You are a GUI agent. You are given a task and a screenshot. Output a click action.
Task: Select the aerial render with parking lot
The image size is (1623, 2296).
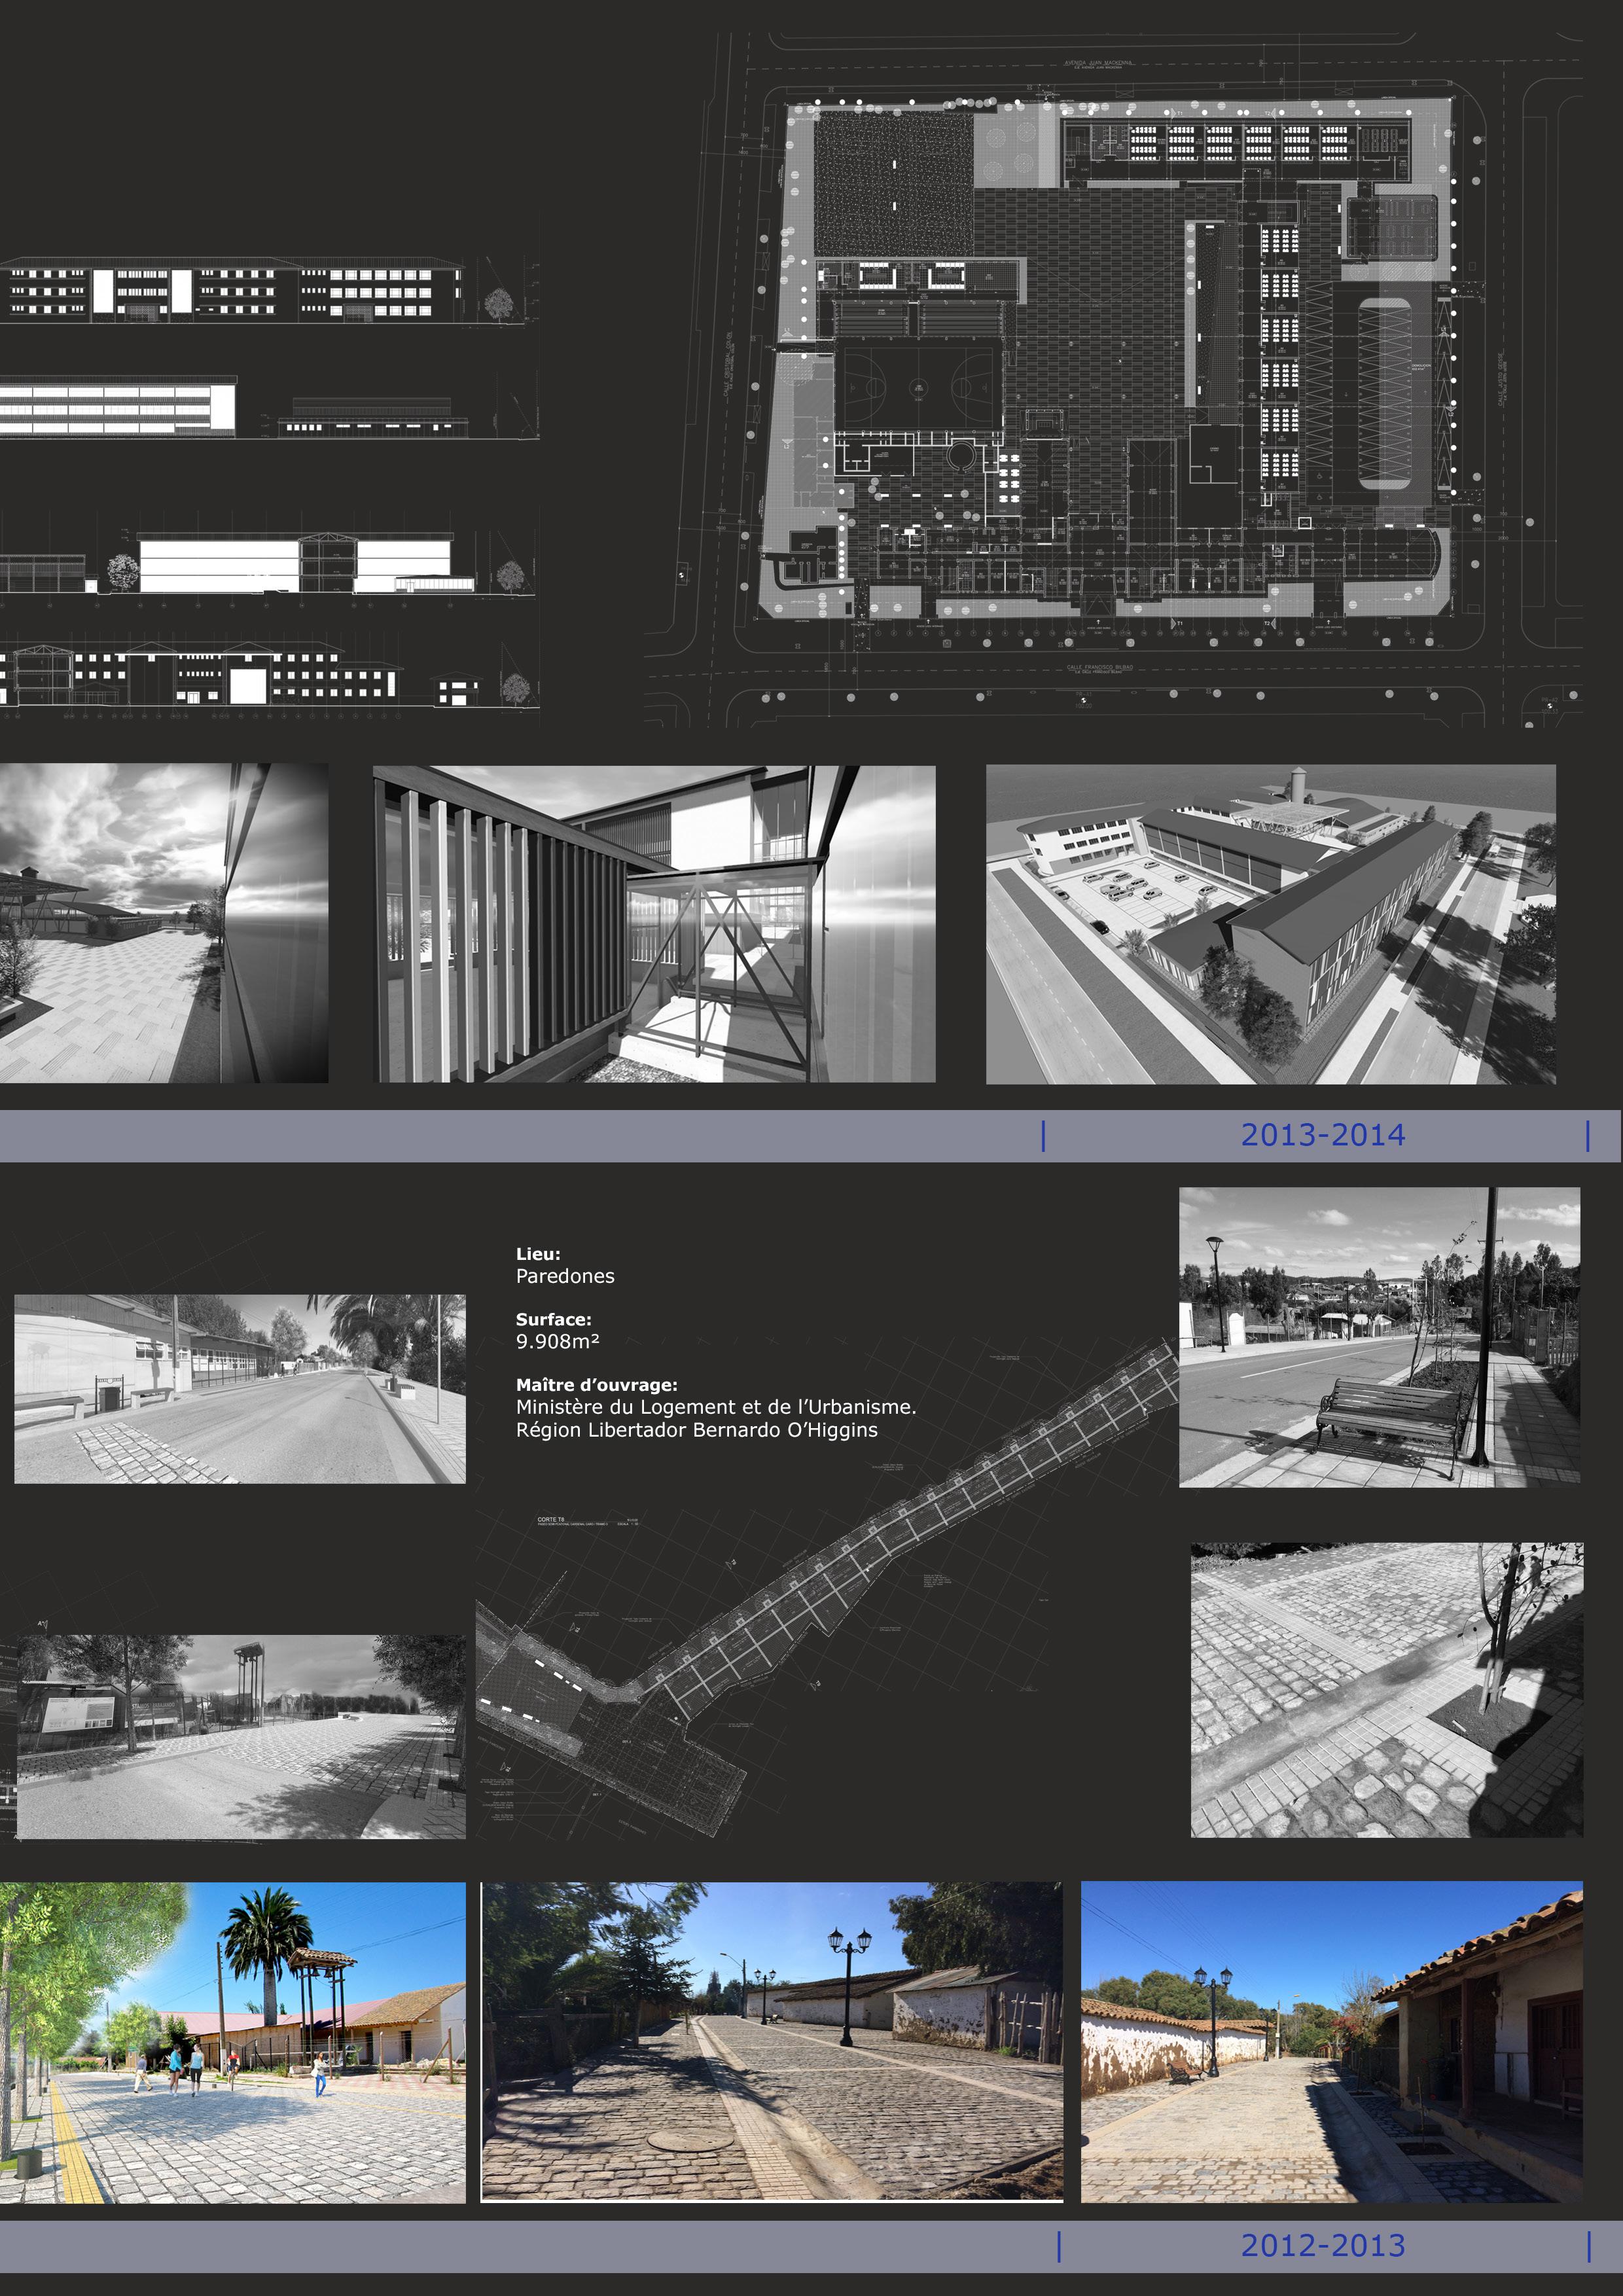click(1270, 924)
